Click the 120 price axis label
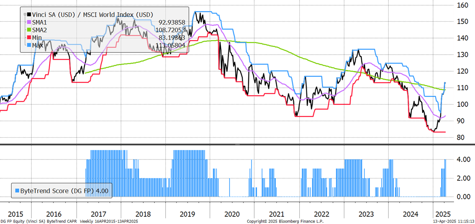 point(463,71)
